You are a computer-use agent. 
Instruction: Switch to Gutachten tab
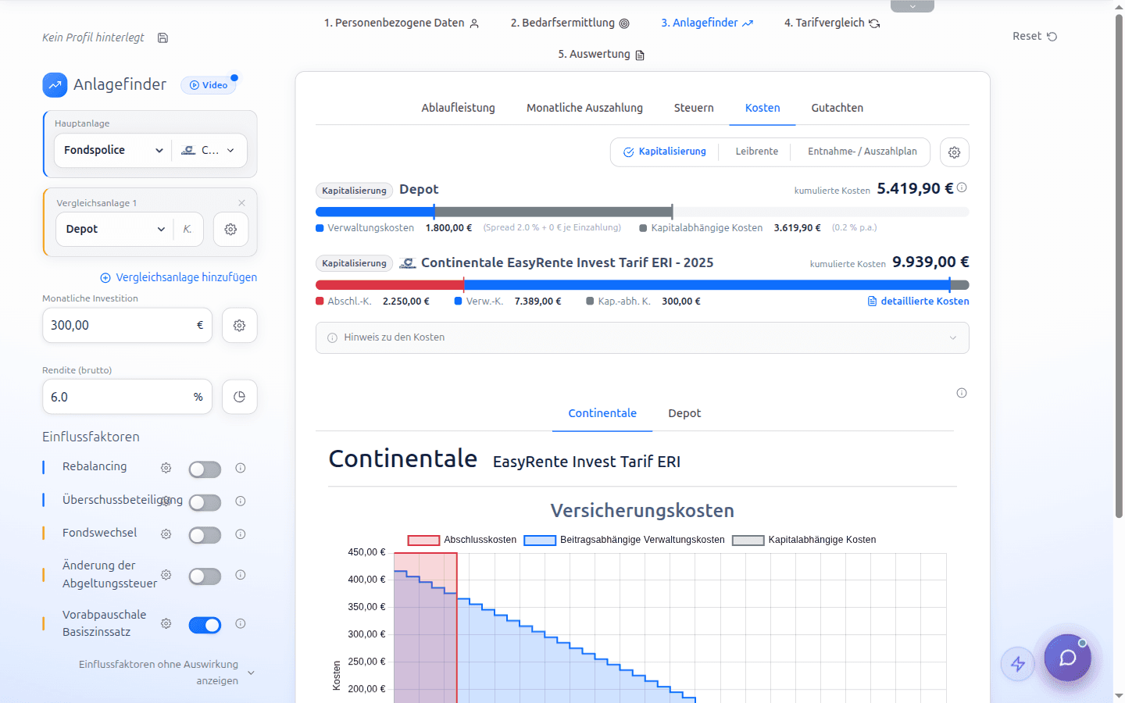pos(837,108)
